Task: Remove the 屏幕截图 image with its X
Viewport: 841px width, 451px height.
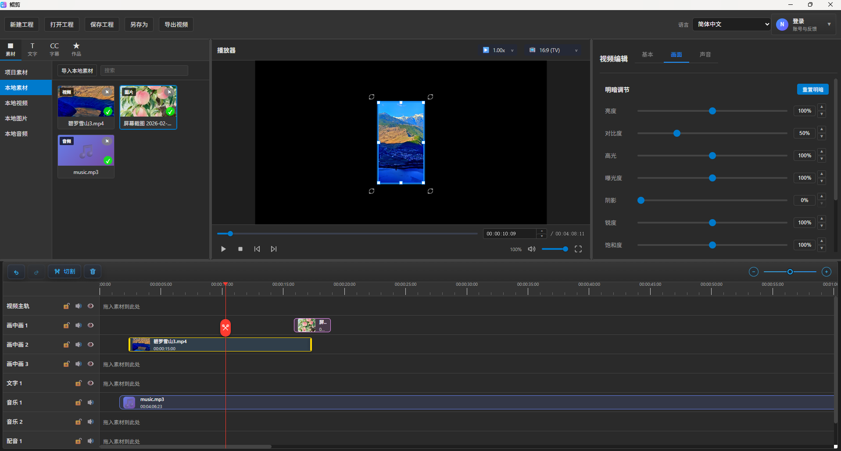Action: (x=170, y=92)
